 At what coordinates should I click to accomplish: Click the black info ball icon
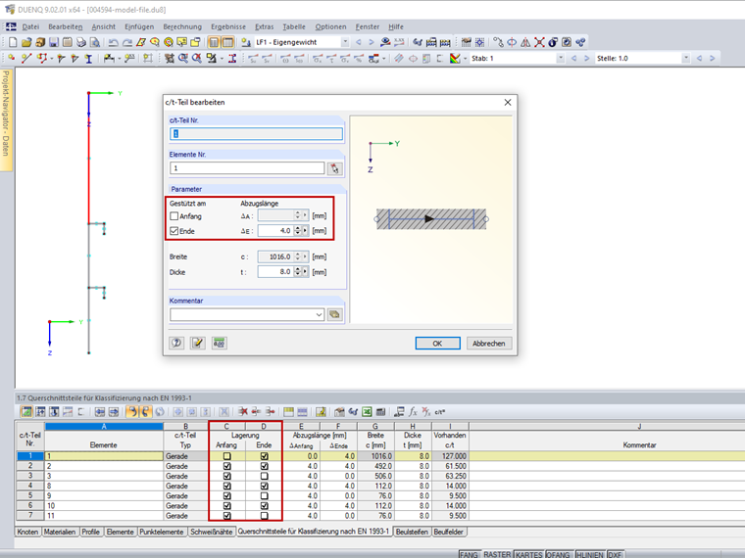(553, 42)
